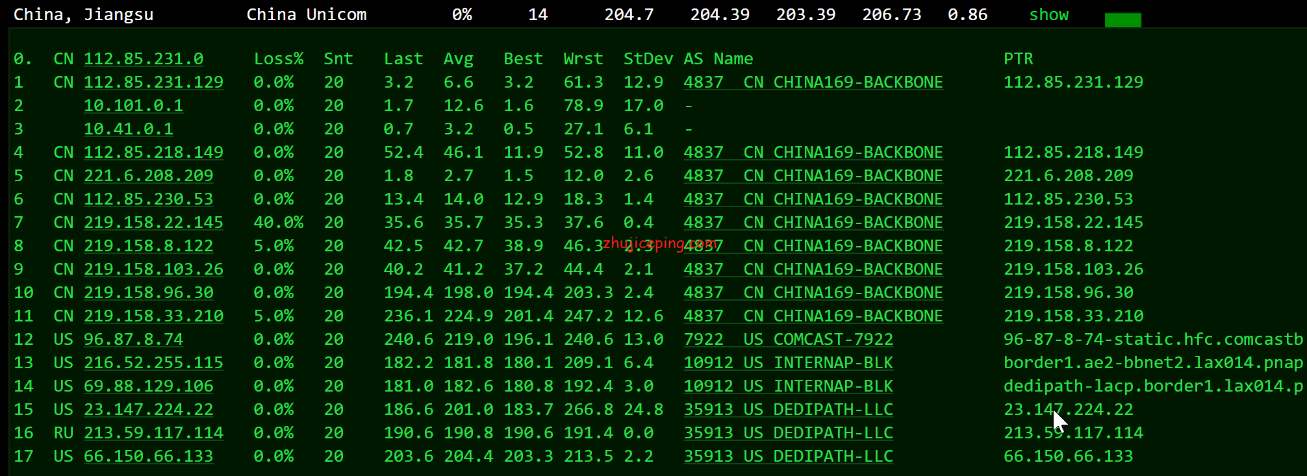1307x476 pixels.
Task: Open IP link 213.59.117.114 in hop 16
Action: (153, 433)
